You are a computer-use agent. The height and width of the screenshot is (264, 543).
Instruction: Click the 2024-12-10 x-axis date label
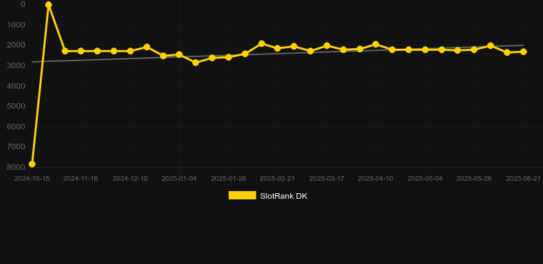(x=130, y=179)
